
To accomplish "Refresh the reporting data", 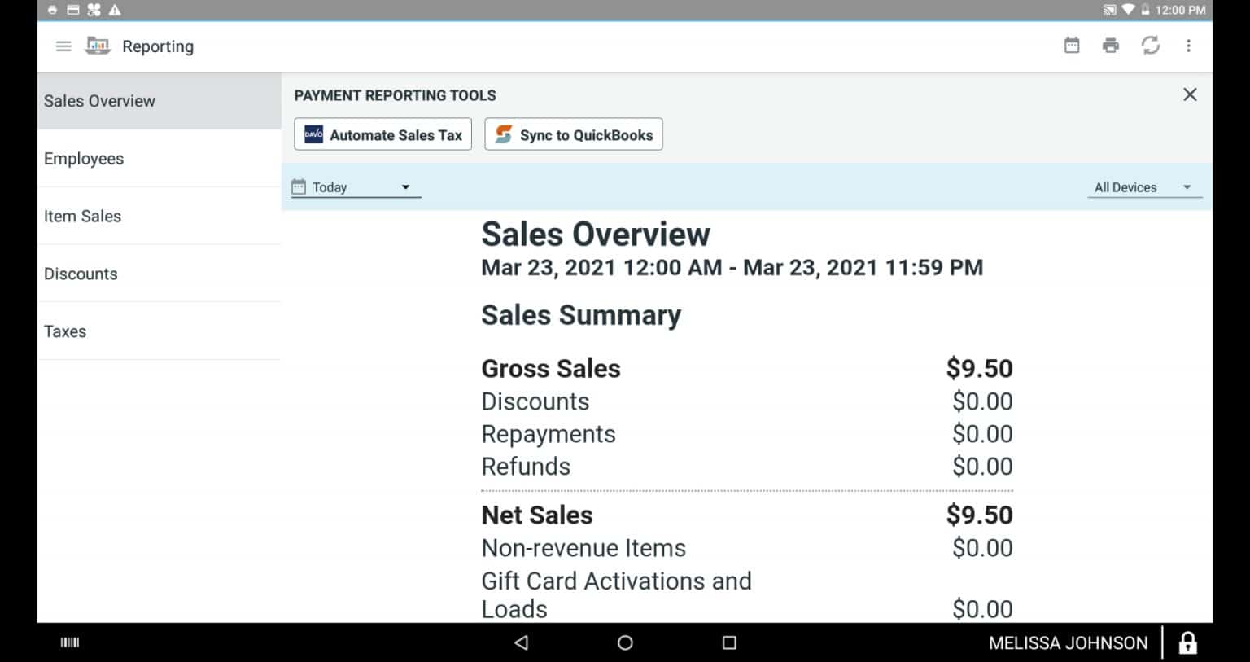I will pos(1150,46).
